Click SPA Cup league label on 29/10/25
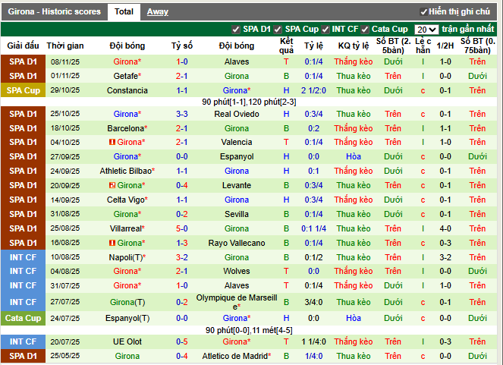The width and height of the screenshot is (503, 365). click(23, 90)
